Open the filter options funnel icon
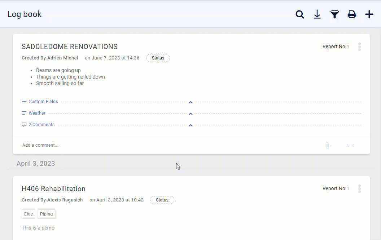Image resolution: width=381 pixels, height=240 pixels. [x=334, y=14]
